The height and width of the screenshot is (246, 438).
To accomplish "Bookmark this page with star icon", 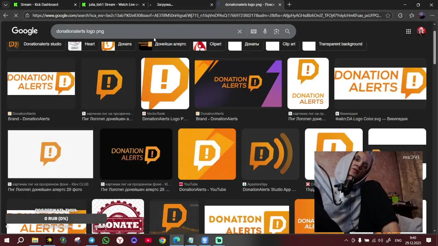I will tap(388, 15).
